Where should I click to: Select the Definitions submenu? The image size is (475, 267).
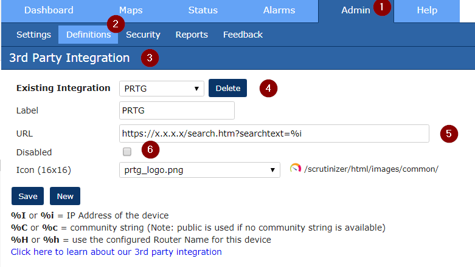click(88, 35)
